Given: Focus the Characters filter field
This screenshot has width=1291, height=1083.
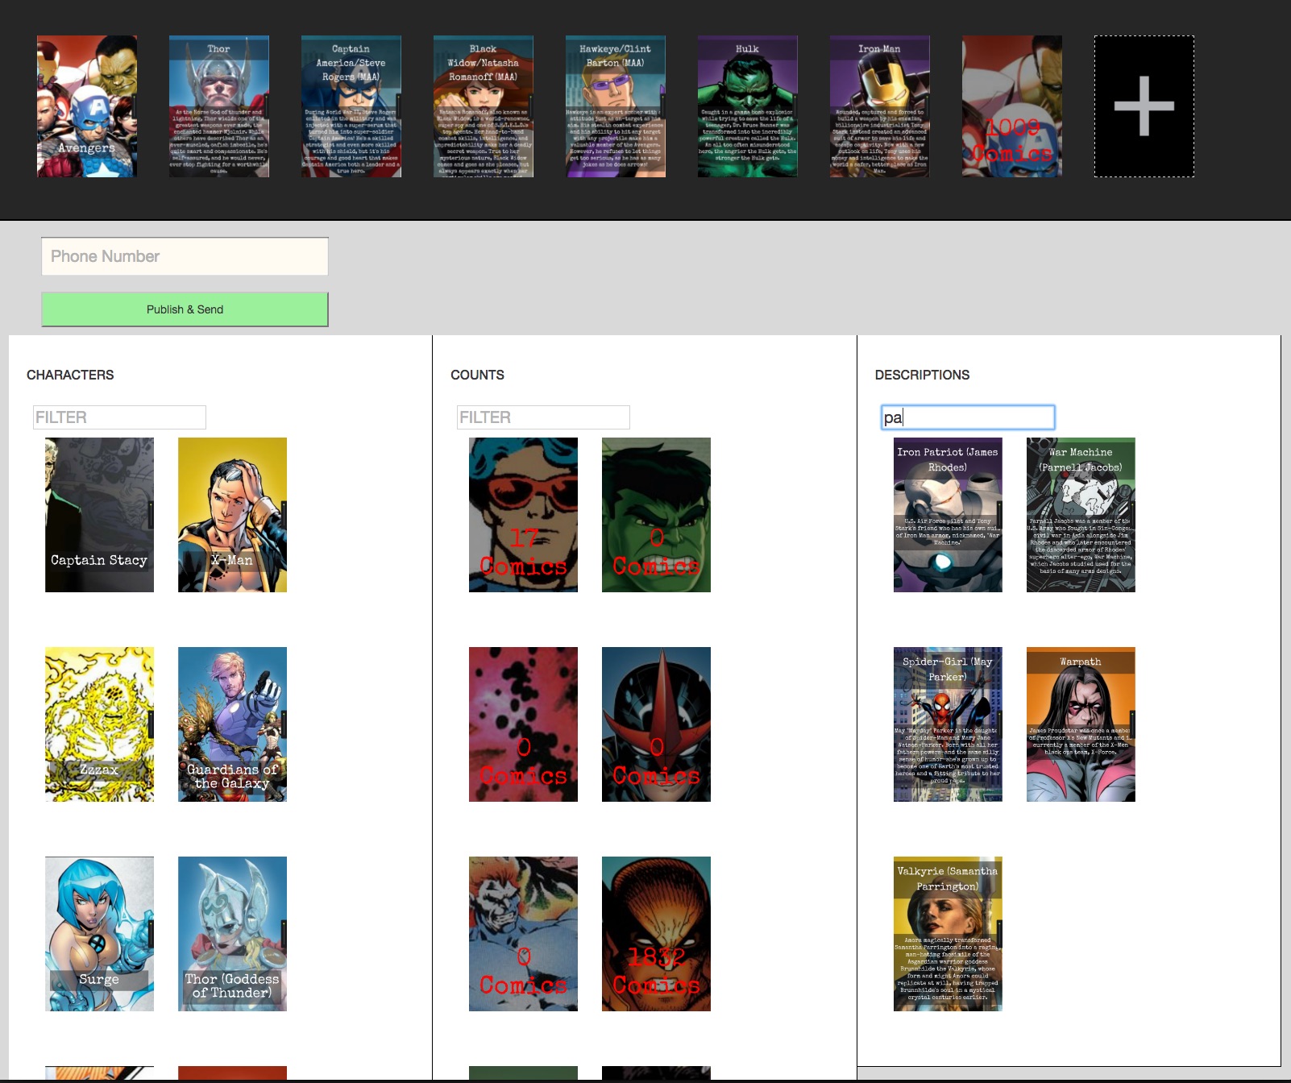Looking at the screenshot, I should pos(119,417).
